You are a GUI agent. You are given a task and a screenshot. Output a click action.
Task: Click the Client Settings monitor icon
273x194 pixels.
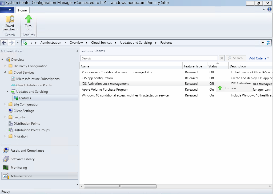click(x=11, y=111)
